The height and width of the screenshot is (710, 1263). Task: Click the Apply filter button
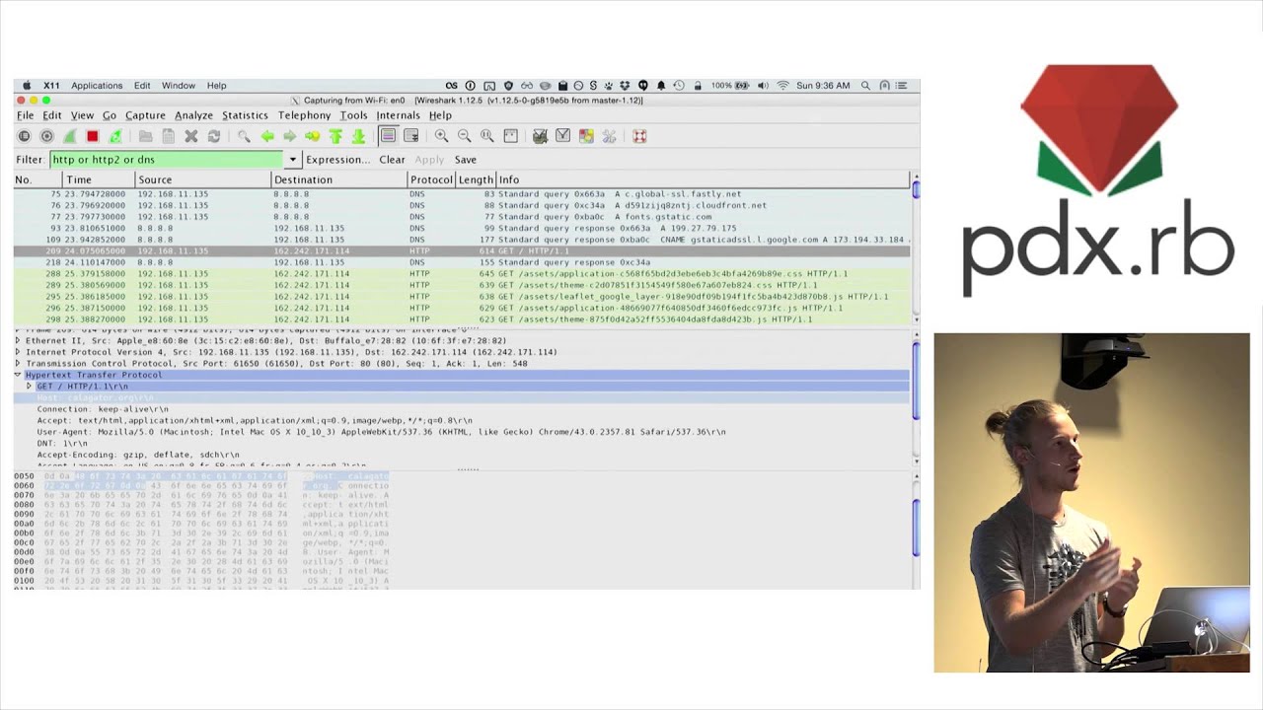point(429,160)
